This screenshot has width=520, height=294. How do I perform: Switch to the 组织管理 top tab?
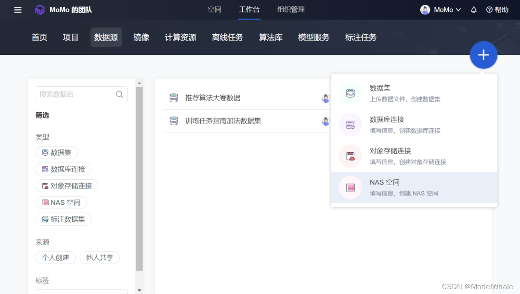pos(291,10)
